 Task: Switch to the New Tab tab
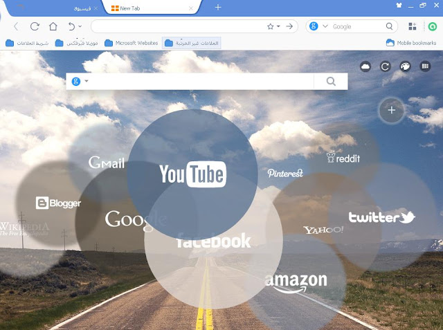click(x=152, y=8)
